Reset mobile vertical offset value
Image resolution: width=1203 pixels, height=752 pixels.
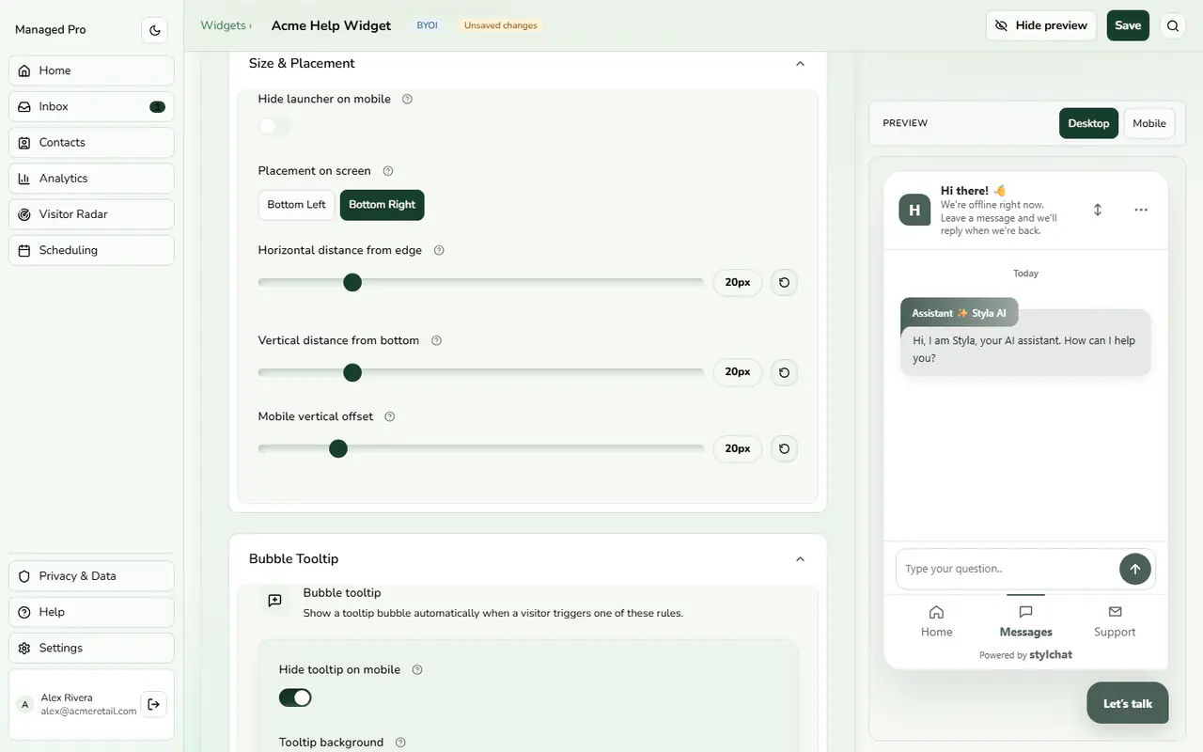click(x=784, y=448)
